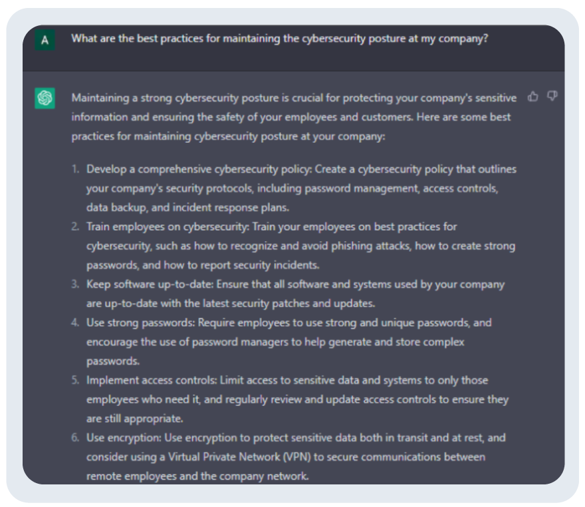Screen dimensions: 585x507
Task: Click list item 'Develop a comprehensive cybersecurity policy'
Action: [301, 188]
